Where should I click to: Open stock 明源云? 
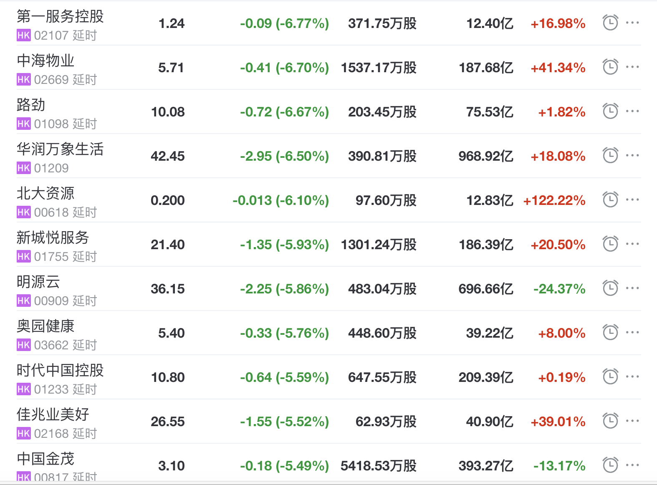(38, 282)
